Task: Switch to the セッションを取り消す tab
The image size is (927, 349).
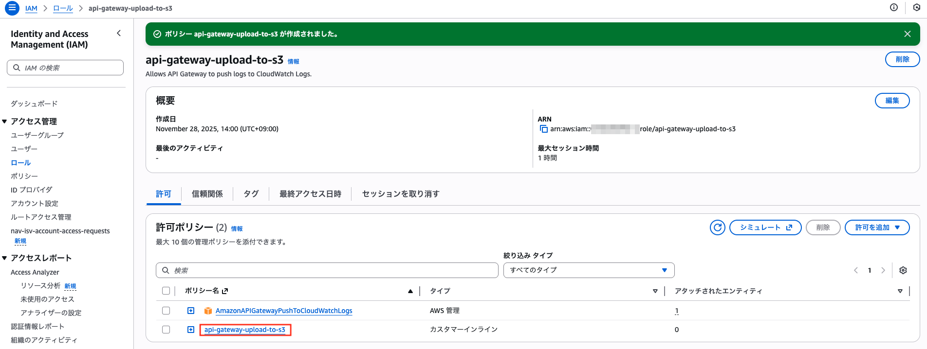Action: click(x=401, y=194)
